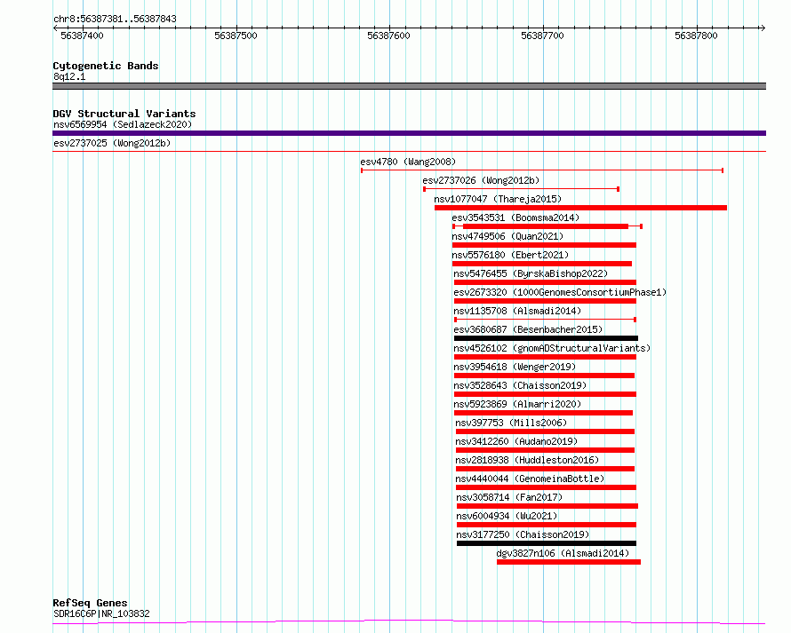Viewport: 791px width, 633px height.
Task: Open the dgv3827n106 (Alsmadi2014) label
Action: click(x=563, y=553)
